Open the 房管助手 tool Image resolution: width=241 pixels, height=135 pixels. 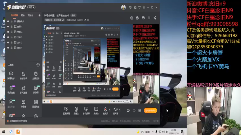click(23, 76)
